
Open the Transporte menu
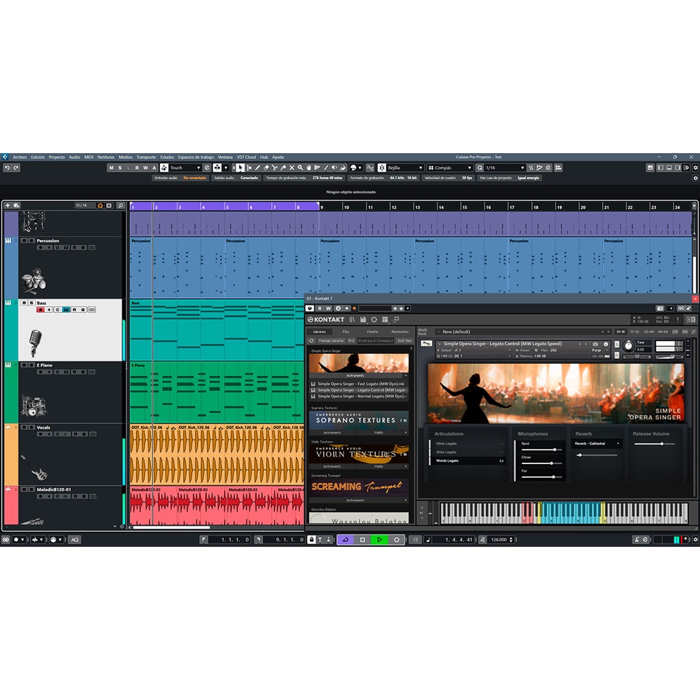coord(146,157)
